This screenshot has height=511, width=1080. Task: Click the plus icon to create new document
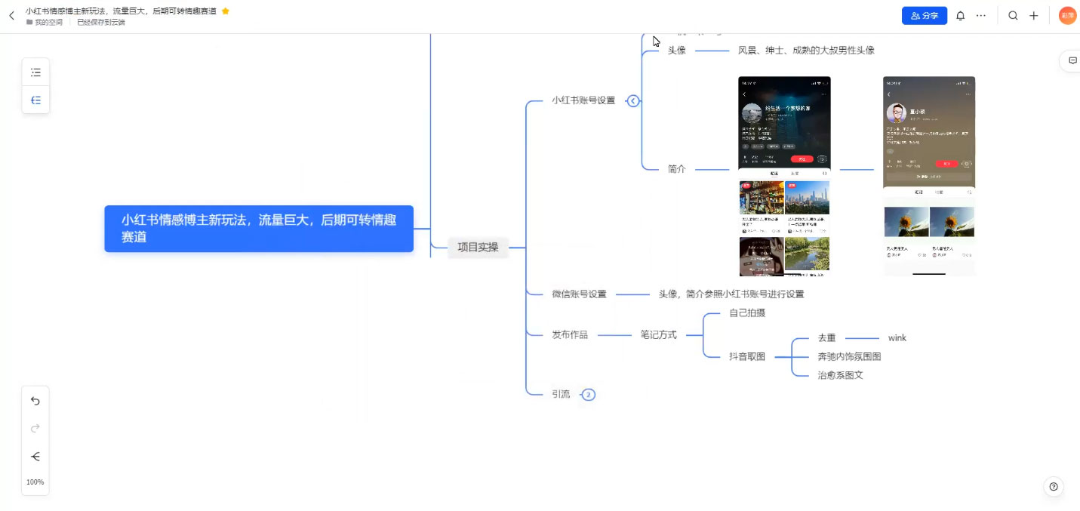(x=1034, y=15)
